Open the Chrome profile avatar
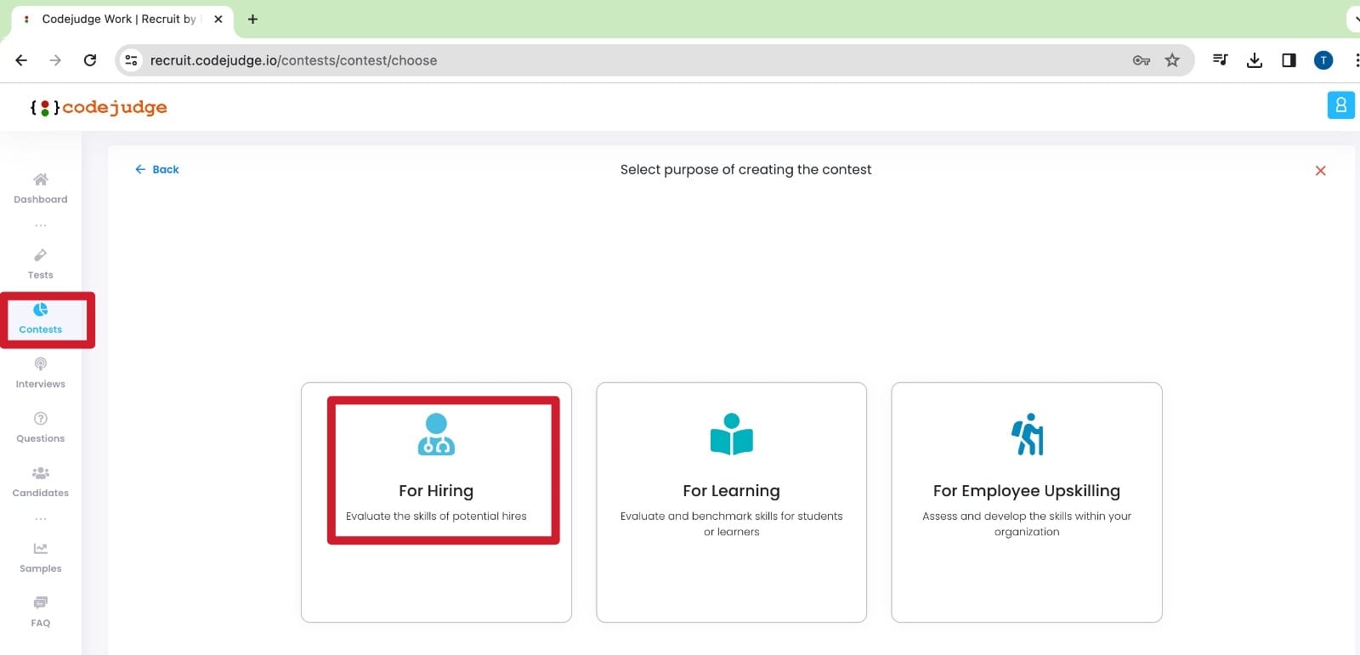 [x=1323, y=60]
